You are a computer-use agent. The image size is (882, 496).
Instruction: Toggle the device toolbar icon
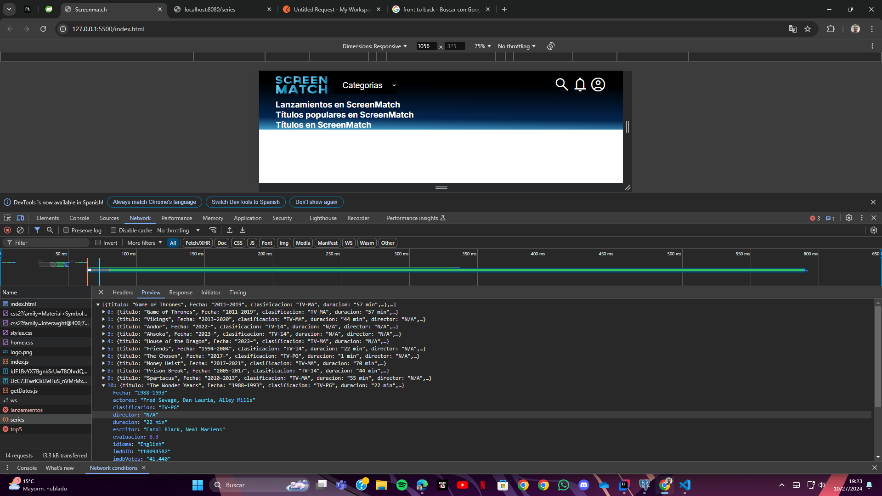coord(20,218)
